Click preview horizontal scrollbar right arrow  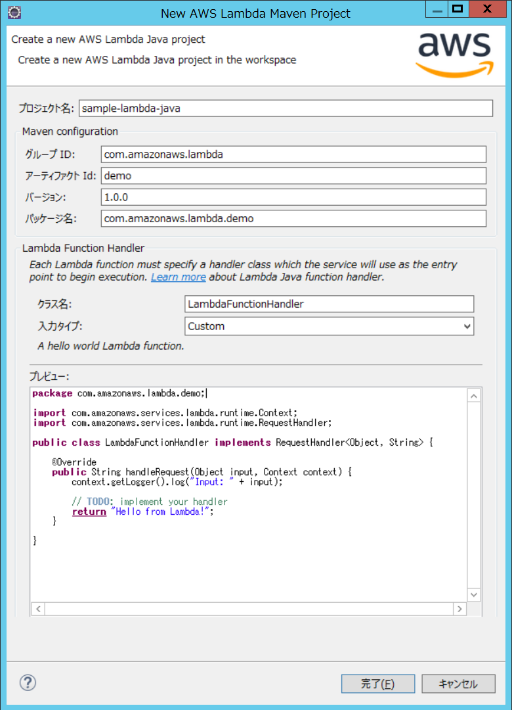(x=459, y=609)
